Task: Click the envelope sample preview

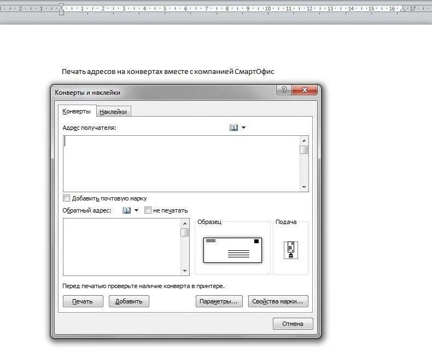Action: coord(232,250)
